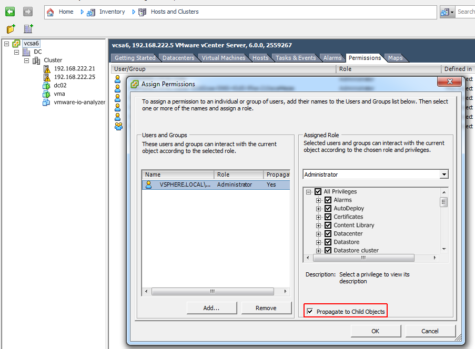
Task: Click the Cluster icon in tree
Action: point(36,60)
